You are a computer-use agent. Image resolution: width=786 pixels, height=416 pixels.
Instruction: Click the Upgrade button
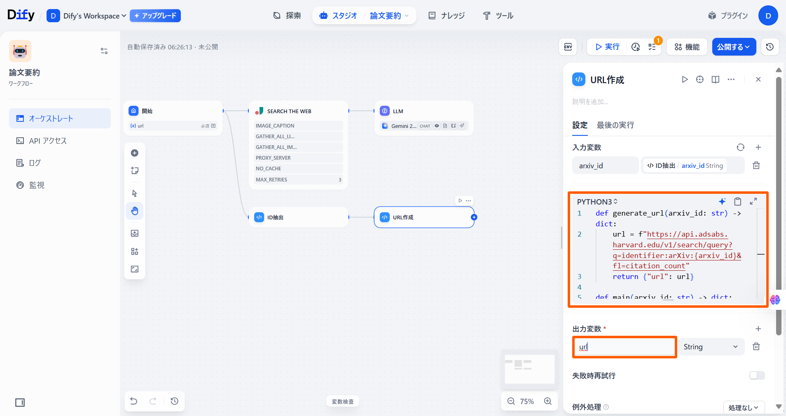click(155, 16)
